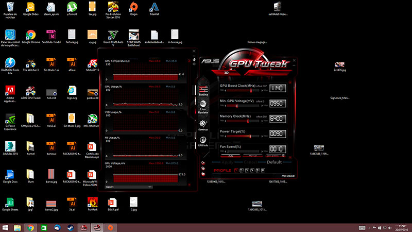Screen dimensions: 412x232
Task: Set Fan Speed mode to Auto
Action: [x=231, y=155]
